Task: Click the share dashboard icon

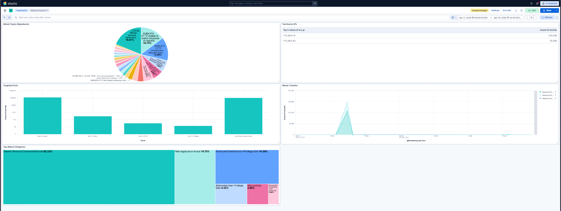Action: pyautogui.click(x=521, y=11)
